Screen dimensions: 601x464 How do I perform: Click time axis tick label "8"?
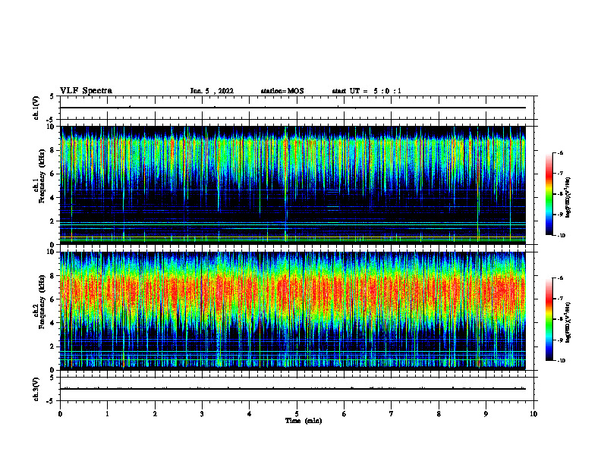pos(439,414)
